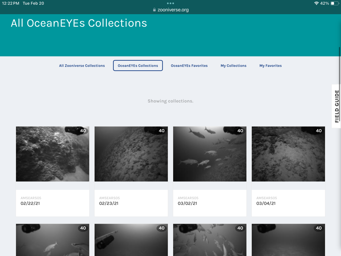
Task: Open the Field Guide side panel
Action: pyautogui.click(x=336, y=106)
